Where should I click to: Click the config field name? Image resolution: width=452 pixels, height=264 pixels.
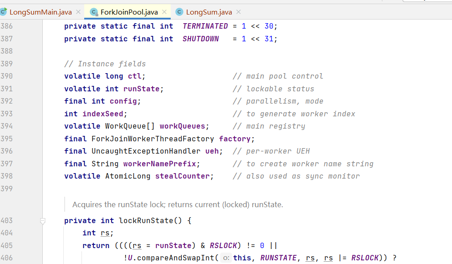pos(123,101)
